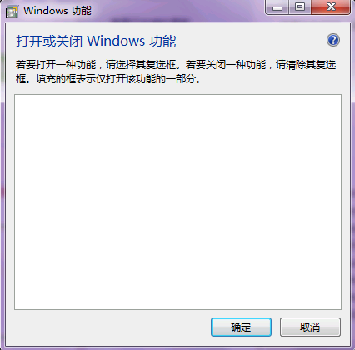Click empty title bar space beside Windows 功能
The image size is (355, 350).
(x=177, y=11)
